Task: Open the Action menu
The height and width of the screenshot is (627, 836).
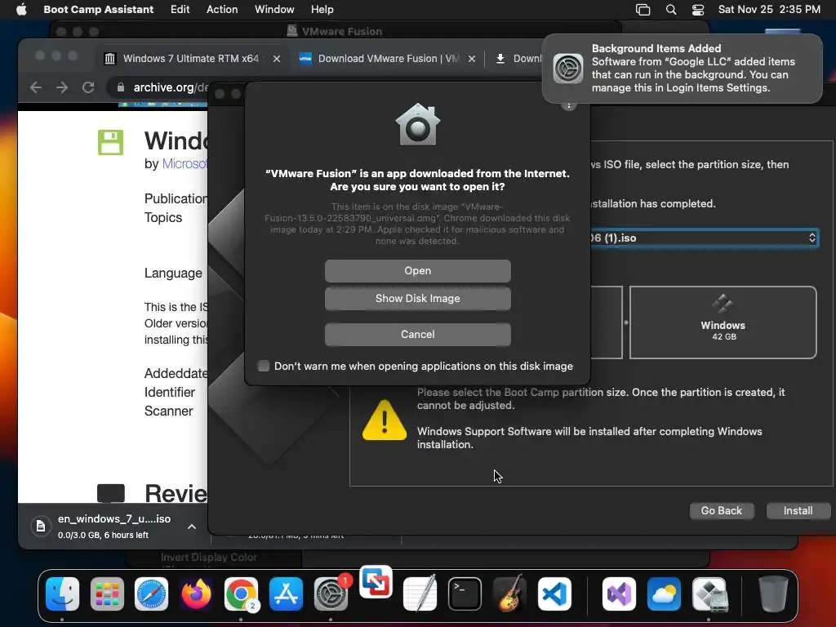Action: (222, 9)
